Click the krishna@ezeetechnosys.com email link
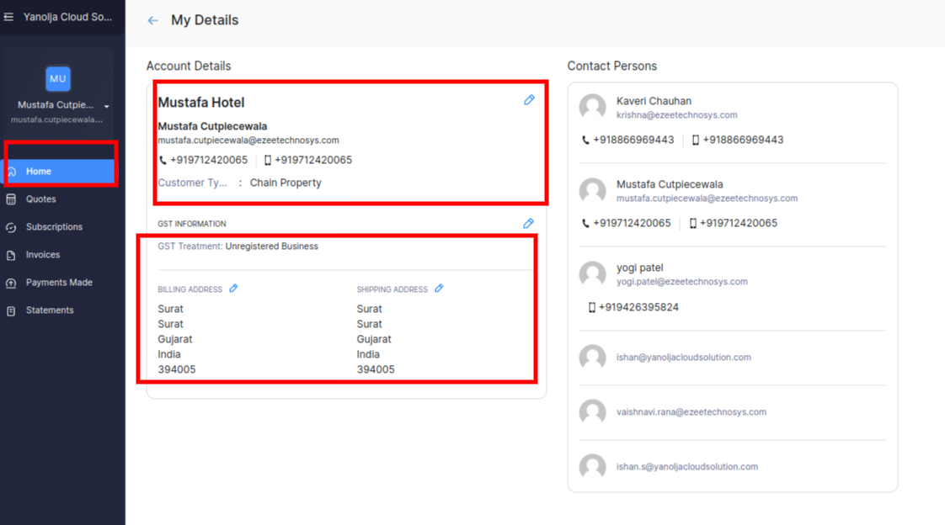This screenshot has width=945, height=525. pyautogui.click(x=676, y=115)
